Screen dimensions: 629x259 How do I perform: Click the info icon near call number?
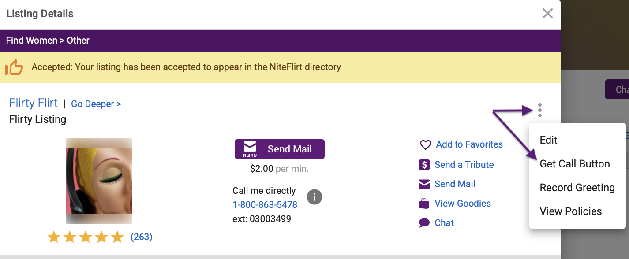(314, 197)
